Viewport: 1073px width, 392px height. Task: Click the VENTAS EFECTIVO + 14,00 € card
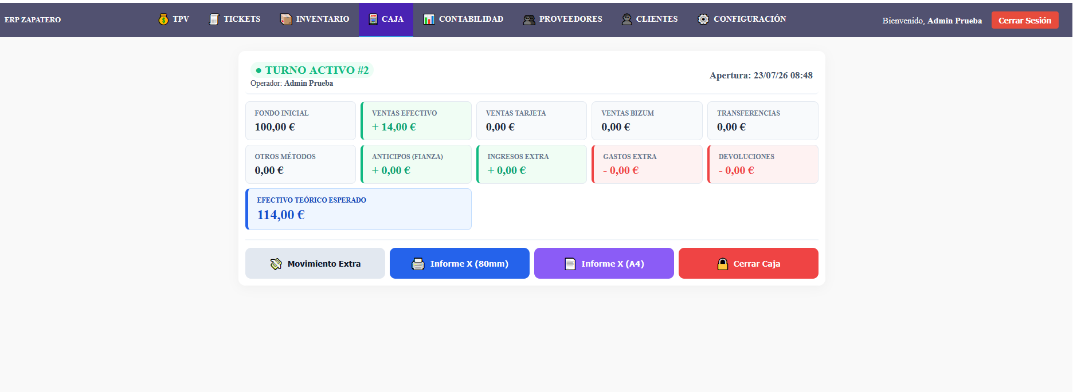click(416, 121)
